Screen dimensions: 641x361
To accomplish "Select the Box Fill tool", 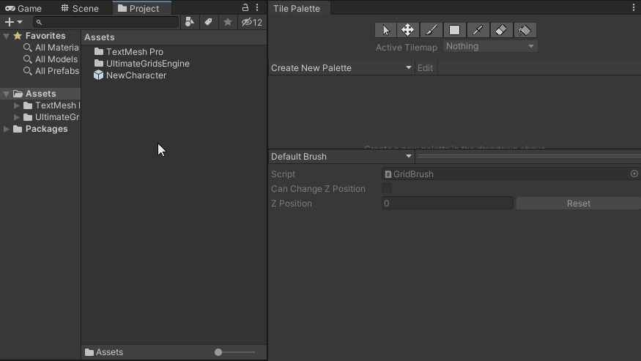I will (455, 30).
